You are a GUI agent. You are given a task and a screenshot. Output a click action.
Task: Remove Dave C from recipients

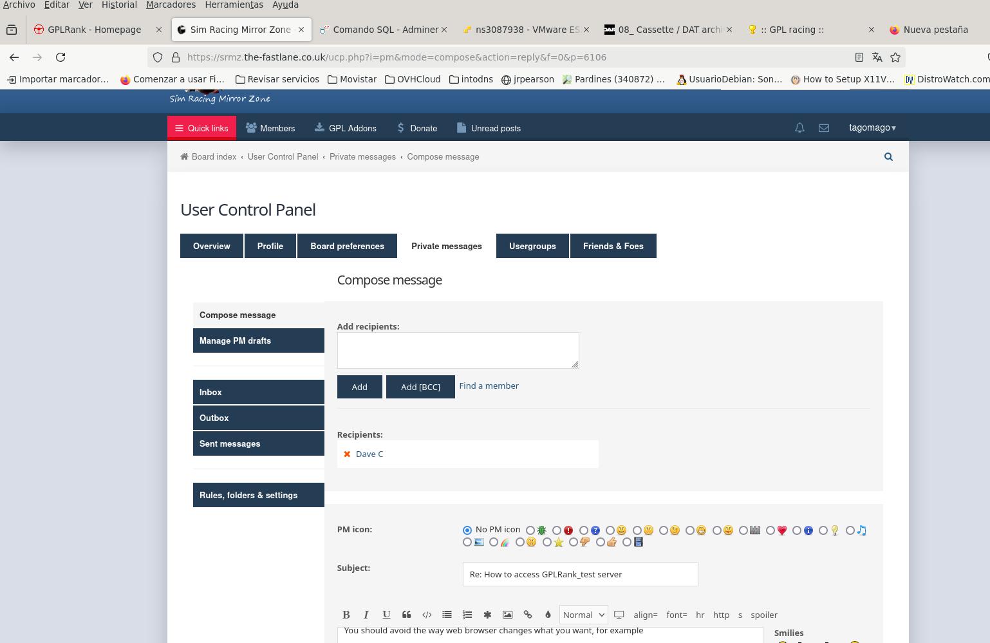pyautogui.click(x=347, y=454)
